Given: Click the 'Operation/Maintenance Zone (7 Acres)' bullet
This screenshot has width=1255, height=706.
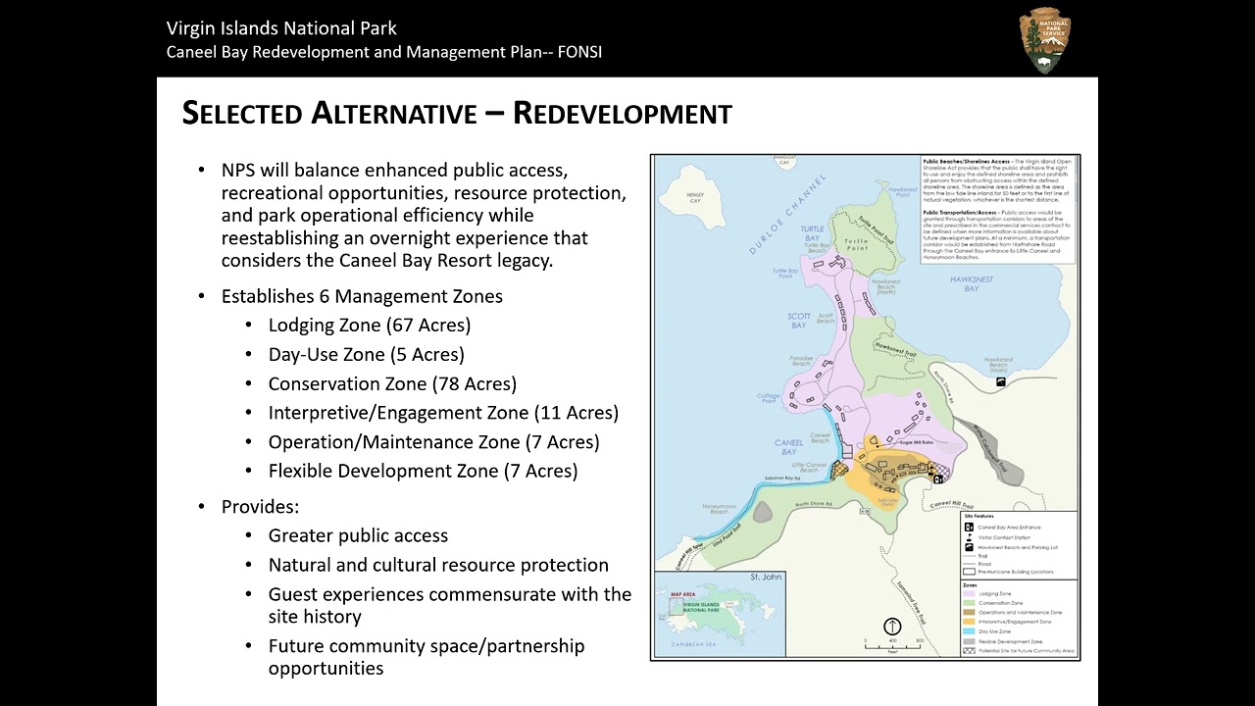Looking at the screenshot, I should click(x=433, y=442).
